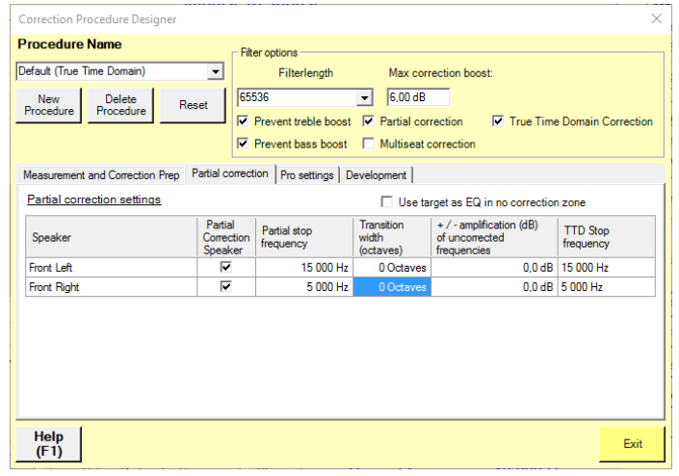The image size is (679, 476).
Task: Click the Reset button
Action: (194, 105)
